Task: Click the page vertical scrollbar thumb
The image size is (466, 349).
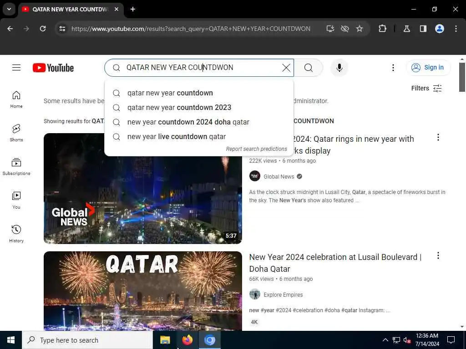Action: coord(462,77)
